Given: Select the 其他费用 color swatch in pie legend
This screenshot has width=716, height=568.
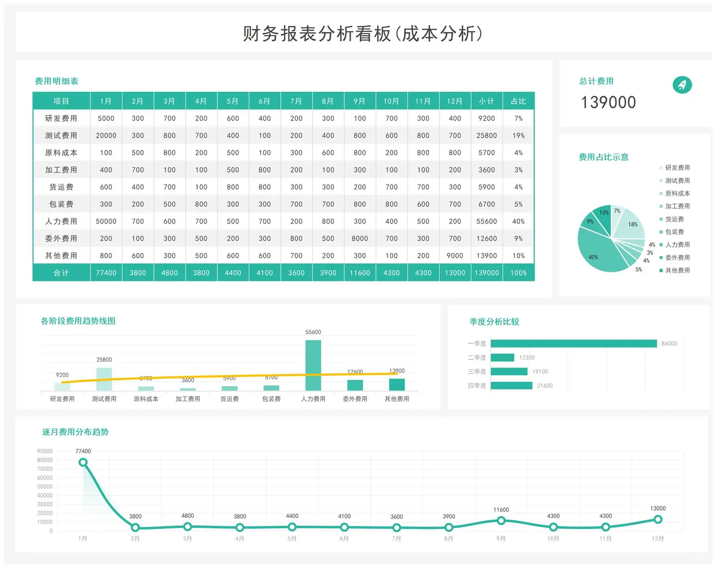Looking at the screenshot, I should pos(661,270).
